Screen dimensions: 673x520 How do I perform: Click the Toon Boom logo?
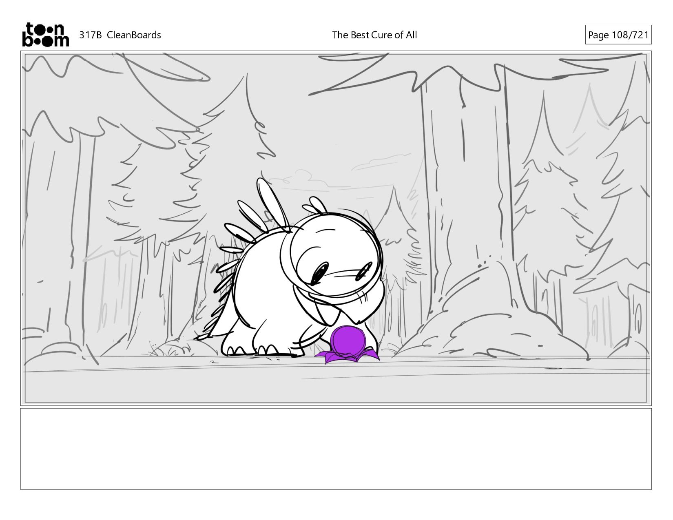click(45, 35)
